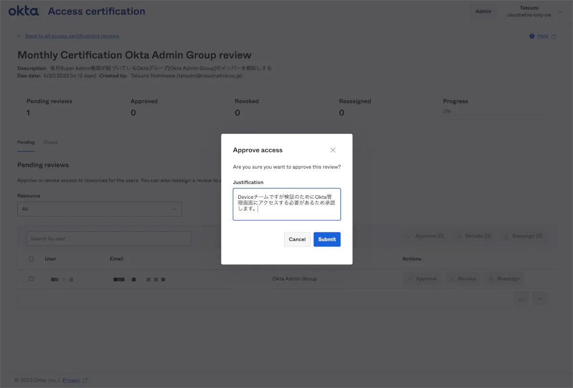Check the user row checkbox
Screen dimensions: 573x388
[x=32, y=279]
